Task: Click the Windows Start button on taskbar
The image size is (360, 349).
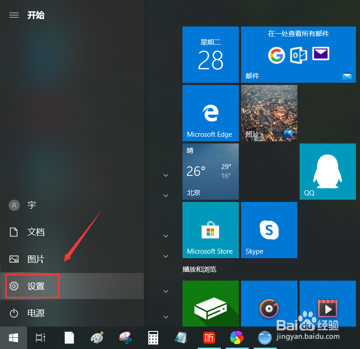Action: (x=14, y=338)
